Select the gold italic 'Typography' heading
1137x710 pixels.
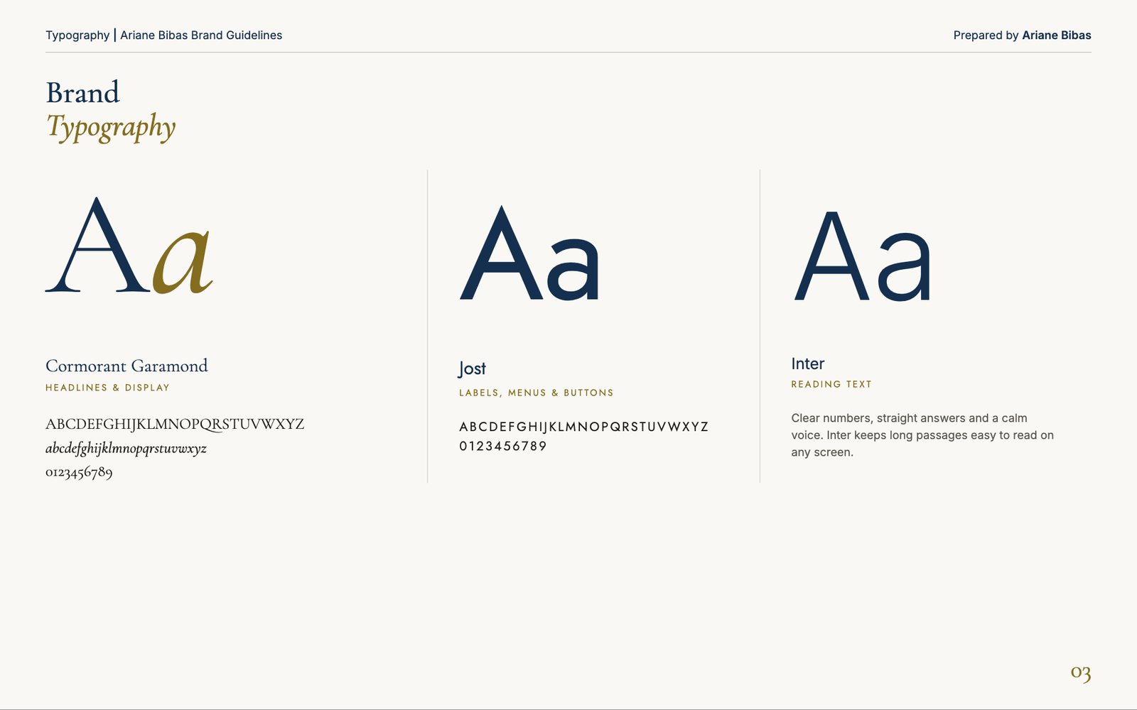pyautogui.click(x=111, y=128)
